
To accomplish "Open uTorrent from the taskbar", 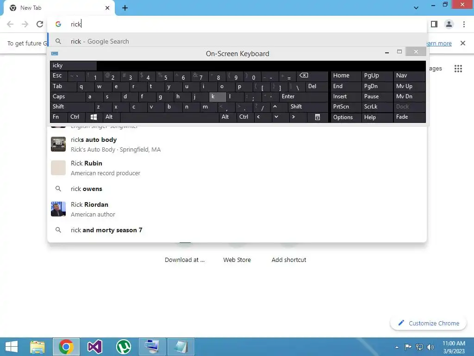I will (123, 347).
